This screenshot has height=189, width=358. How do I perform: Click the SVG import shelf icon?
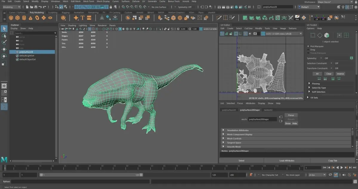(89, 18)
